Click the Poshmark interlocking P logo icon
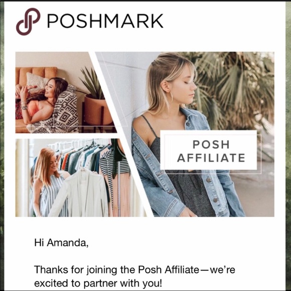291x291 pixels. (x=28, y=22)
